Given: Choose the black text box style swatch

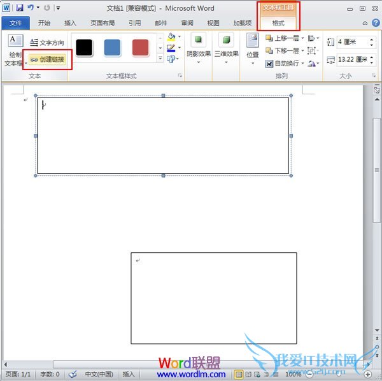Looking at the screenshot, I should pyautogui.click(x=84, y=48).
